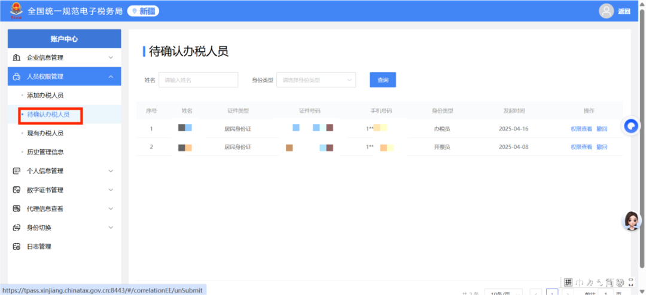
Task: Expand 个人信息管理 using its chevron
Action: [x=111, y=171]
